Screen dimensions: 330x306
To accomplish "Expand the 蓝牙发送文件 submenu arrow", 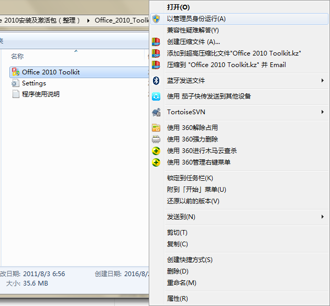I will click(x=323, y=81).
